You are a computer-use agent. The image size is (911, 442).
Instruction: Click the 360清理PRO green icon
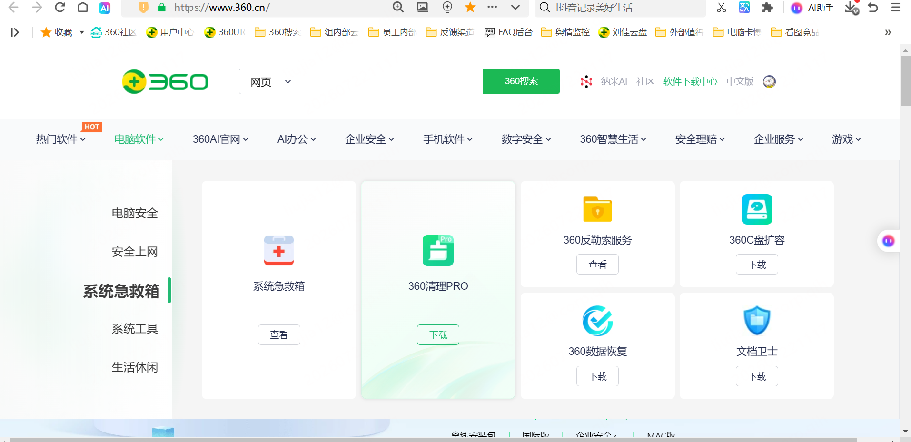pos(438,250)
